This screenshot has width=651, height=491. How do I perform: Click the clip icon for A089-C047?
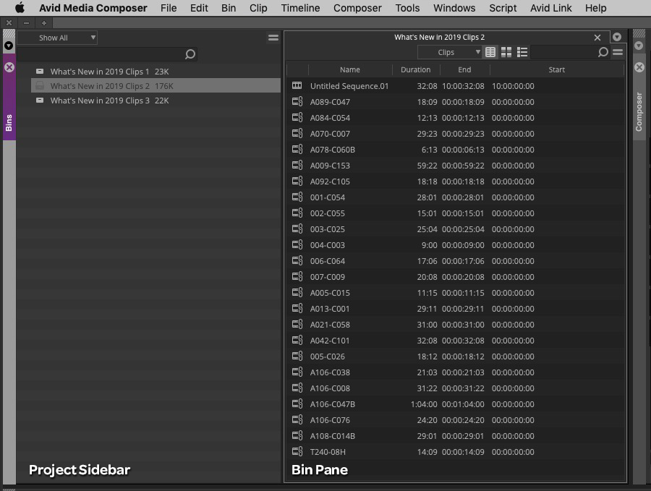(x=297, y=102)
